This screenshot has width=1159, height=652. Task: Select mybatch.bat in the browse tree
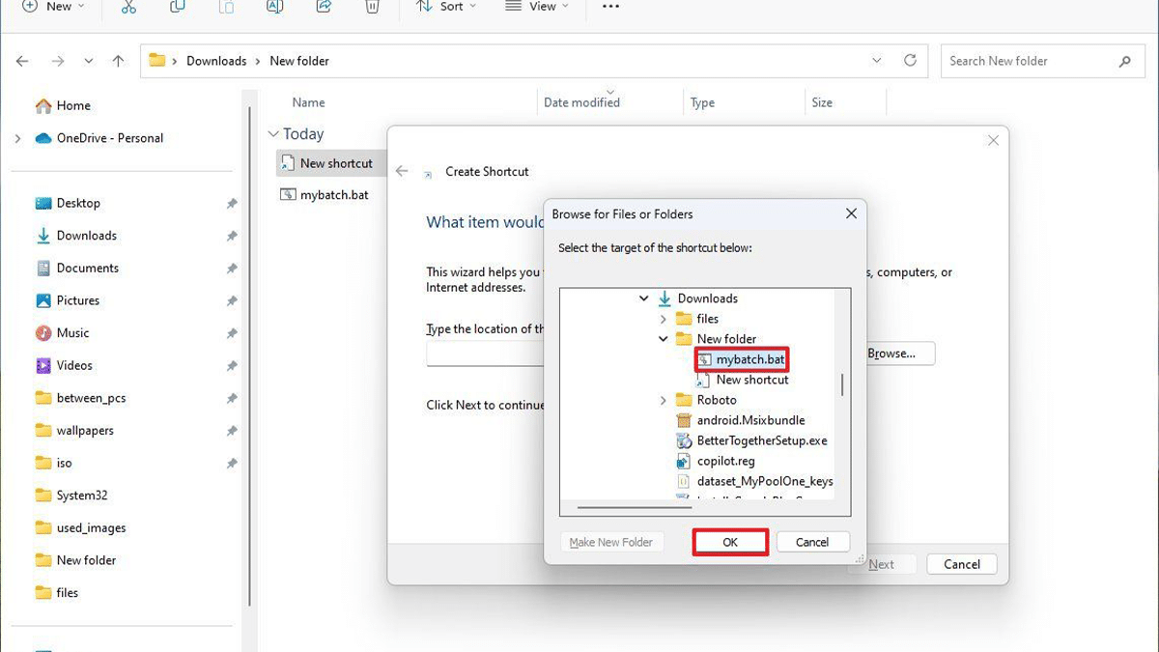742,359
